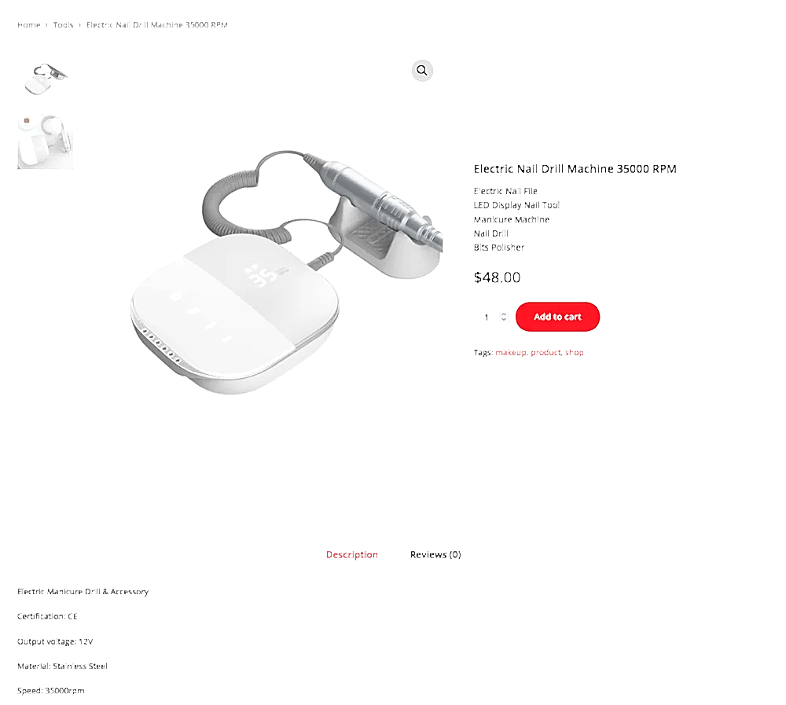This screenshot has height=705, width=786.
Task: Click the magnifier zoom icon on product image
Action: coord(422,71)
